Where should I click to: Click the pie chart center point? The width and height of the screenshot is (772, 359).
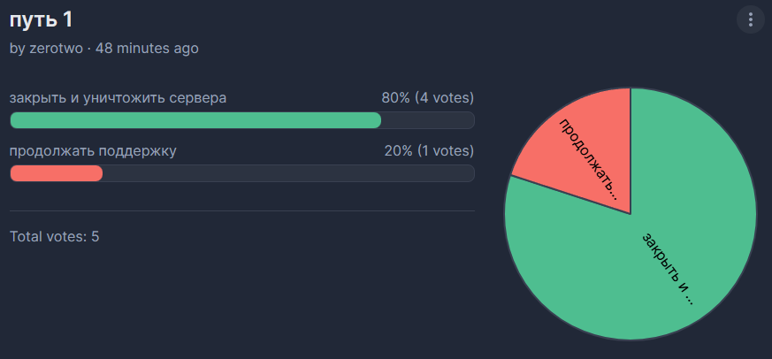click(x=631, y=214)
